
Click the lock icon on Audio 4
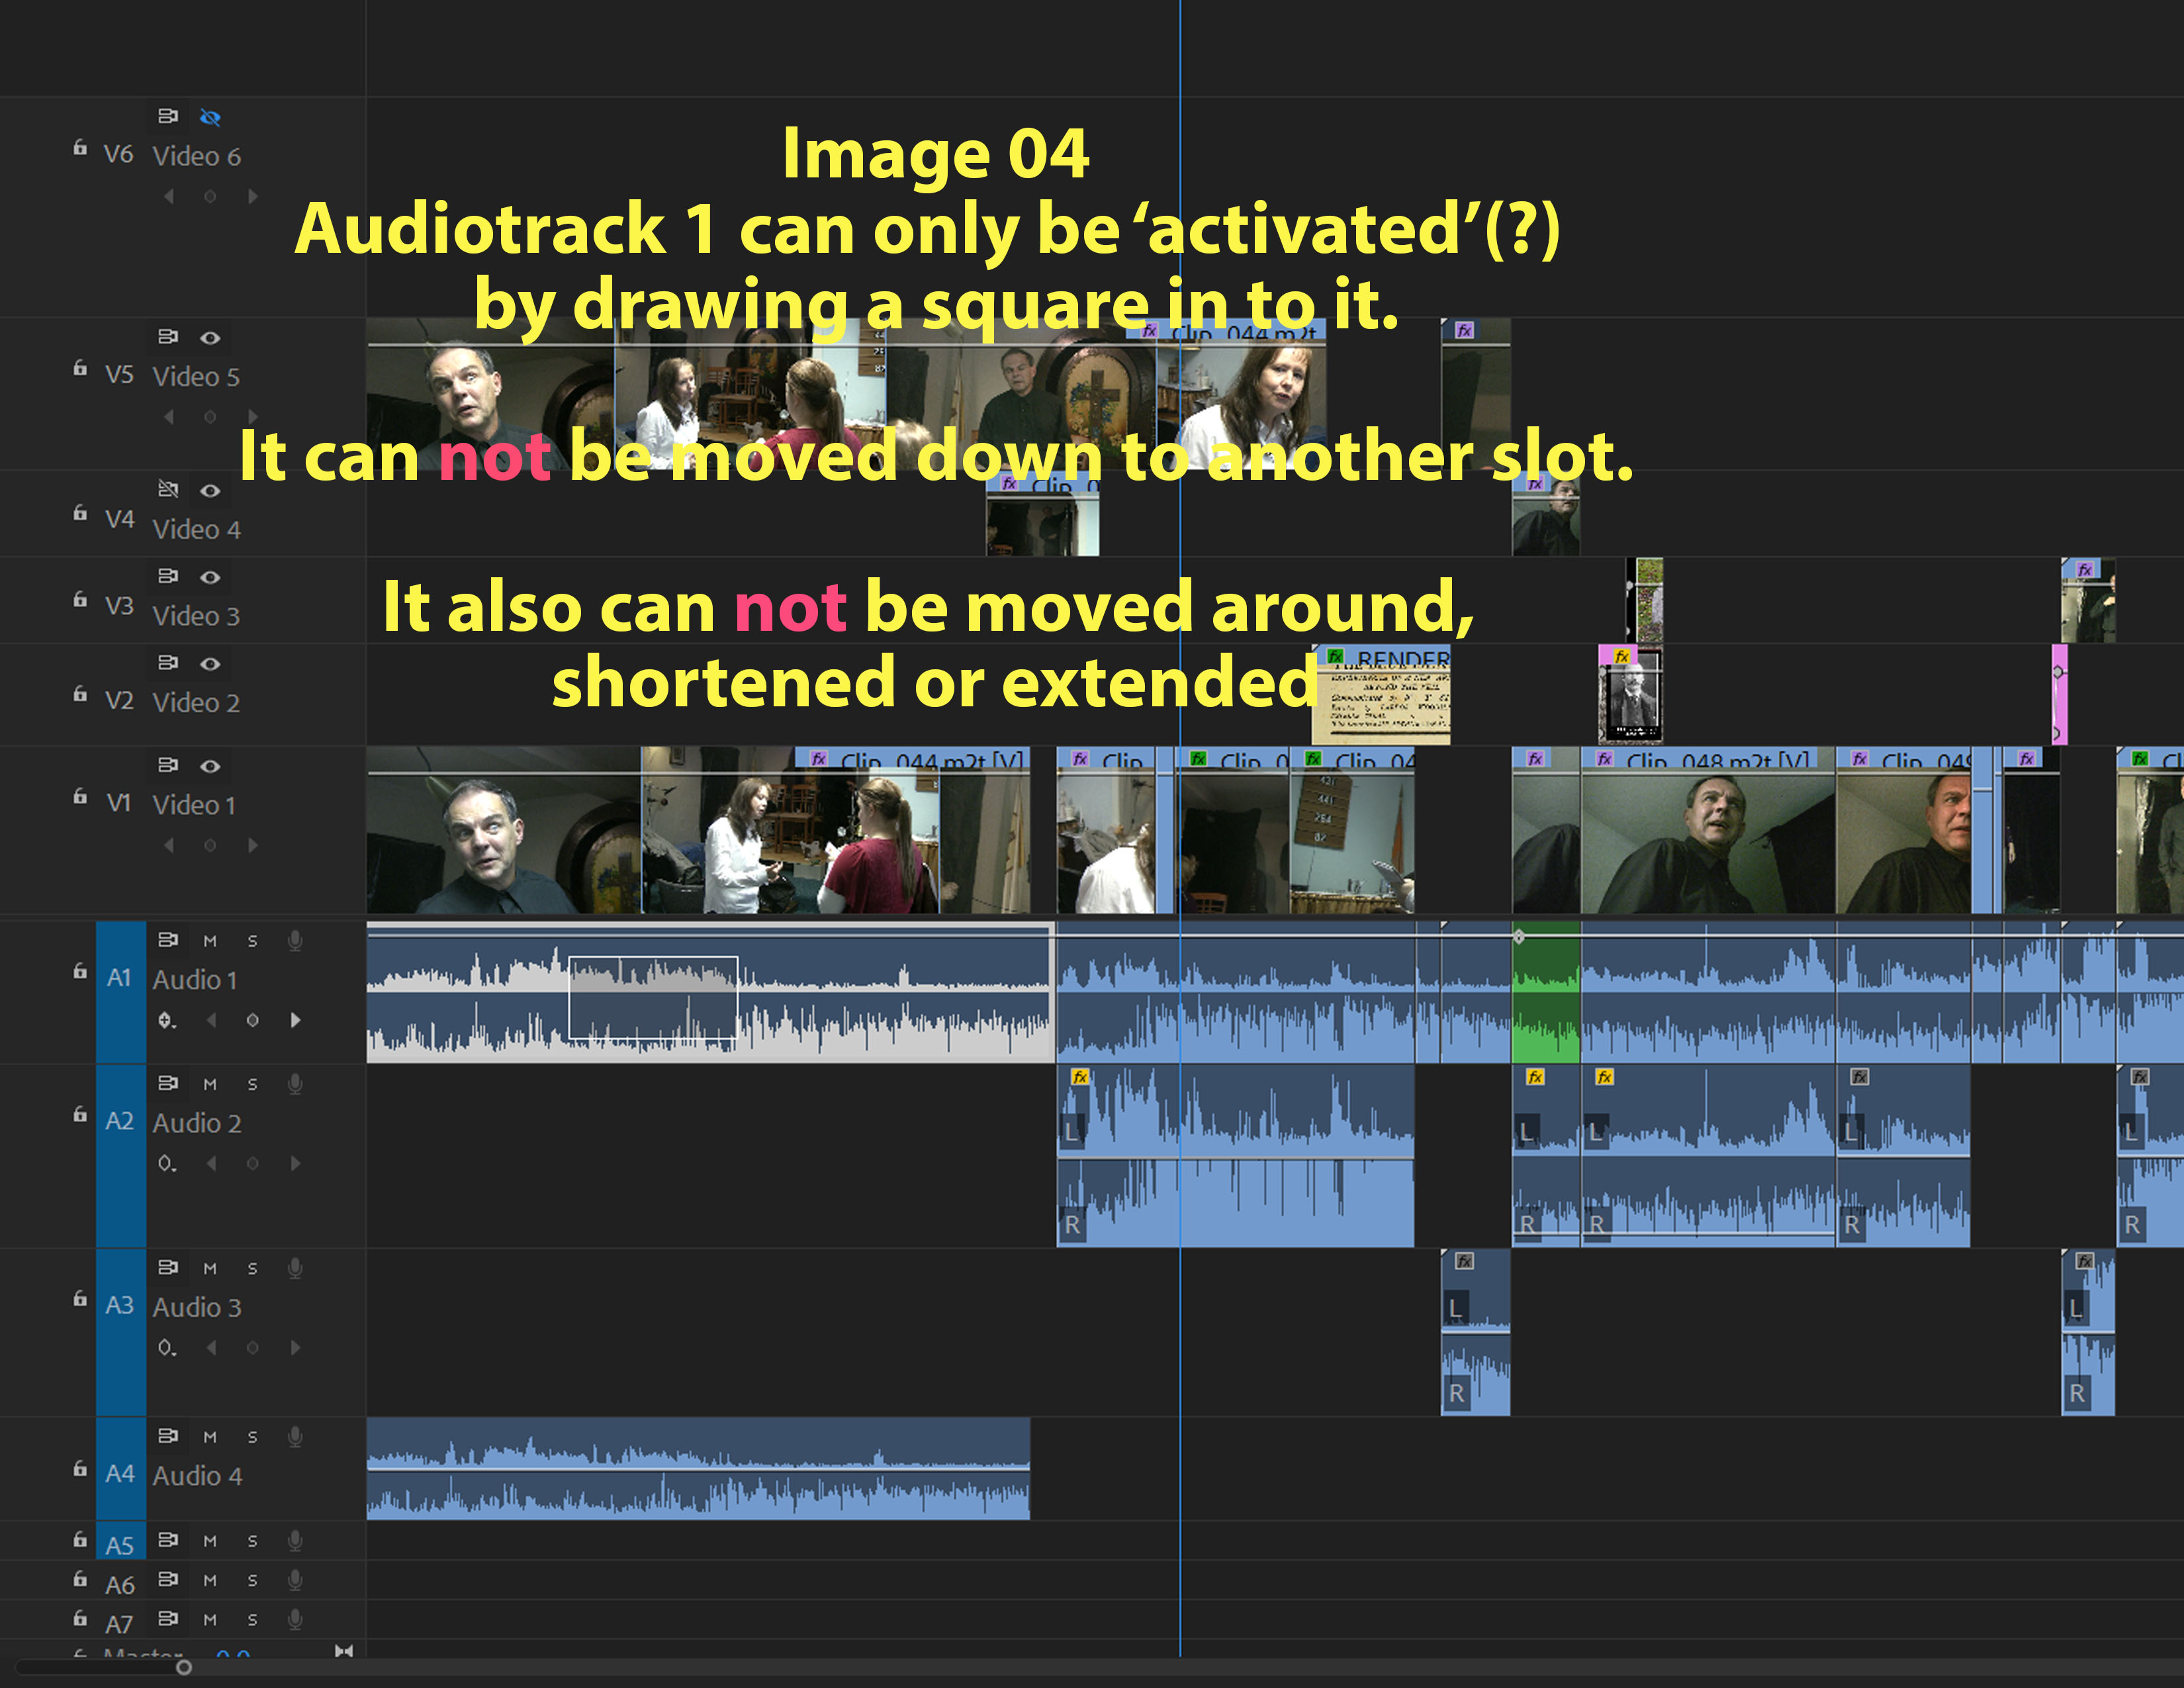pos(80,1470)
